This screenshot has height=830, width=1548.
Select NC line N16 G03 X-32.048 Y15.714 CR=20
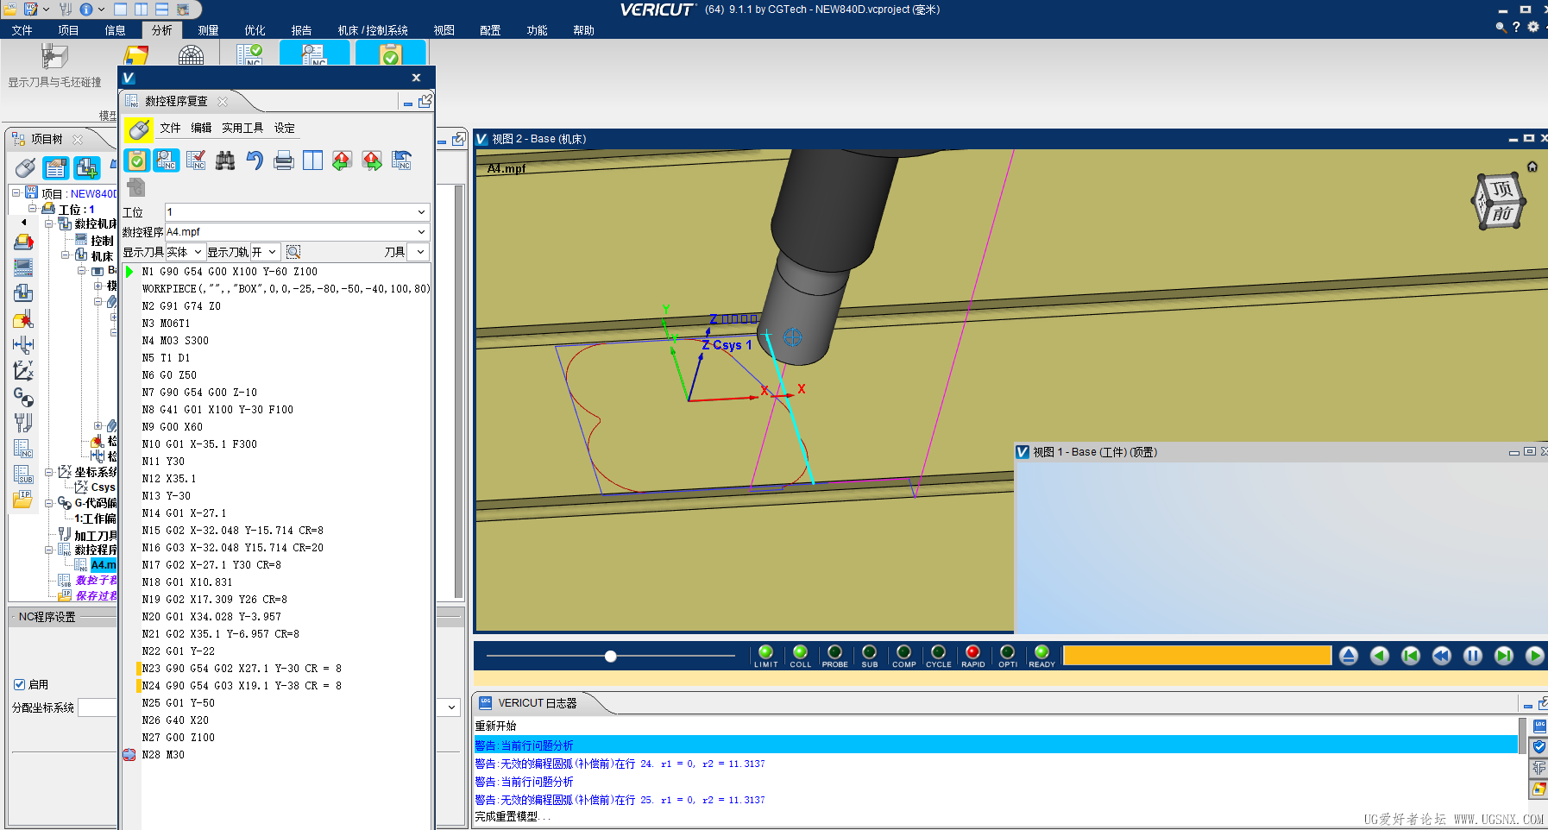(233, 548)
